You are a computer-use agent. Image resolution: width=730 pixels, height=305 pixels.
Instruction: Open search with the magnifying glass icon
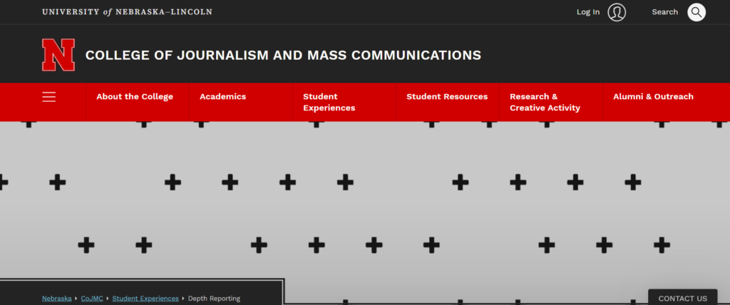coord(696,12)
